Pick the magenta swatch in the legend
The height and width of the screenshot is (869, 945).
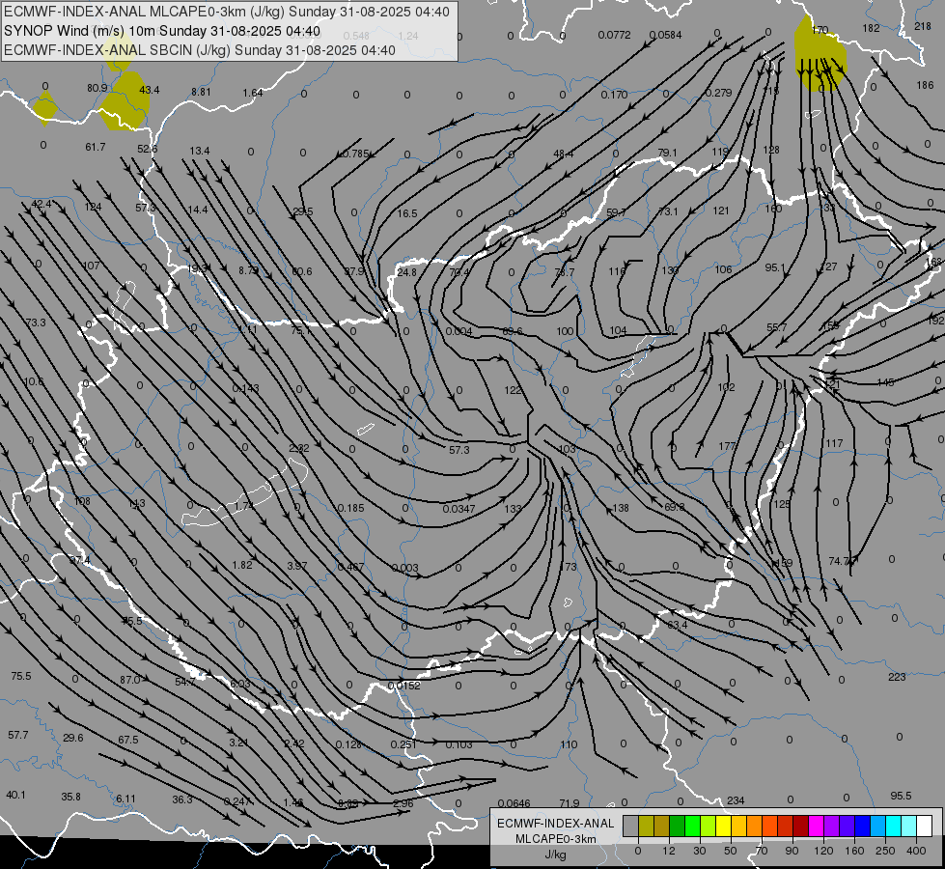click(x=817, y=826)
